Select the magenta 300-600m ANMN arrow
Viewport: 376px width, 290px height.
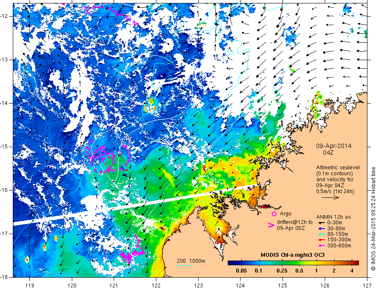click(x=321, y=246)
